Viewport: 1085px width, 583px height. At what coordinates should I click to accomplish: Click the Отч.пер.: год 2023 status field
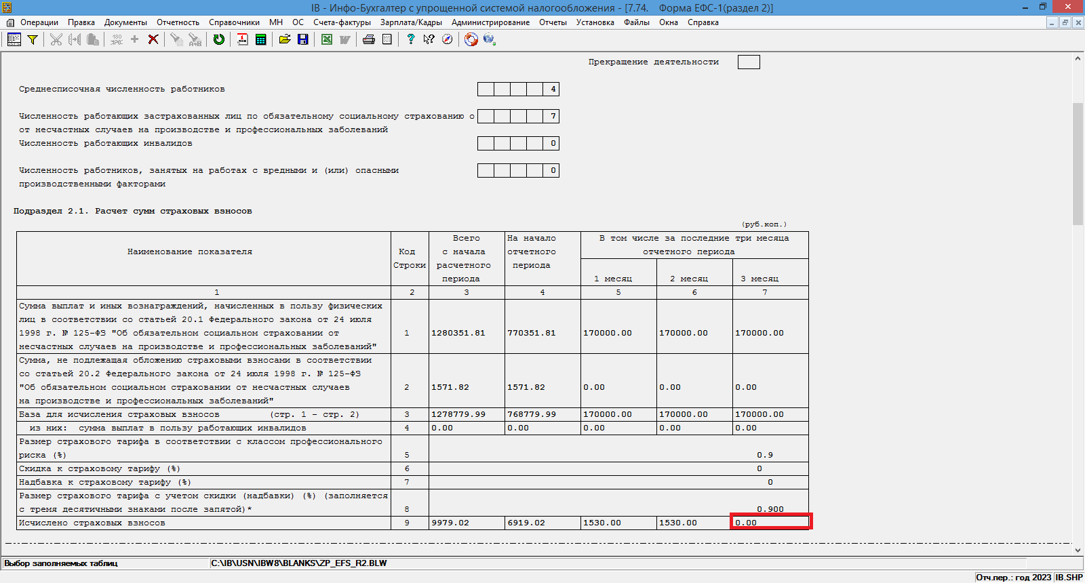click(x=1014, y=578)
